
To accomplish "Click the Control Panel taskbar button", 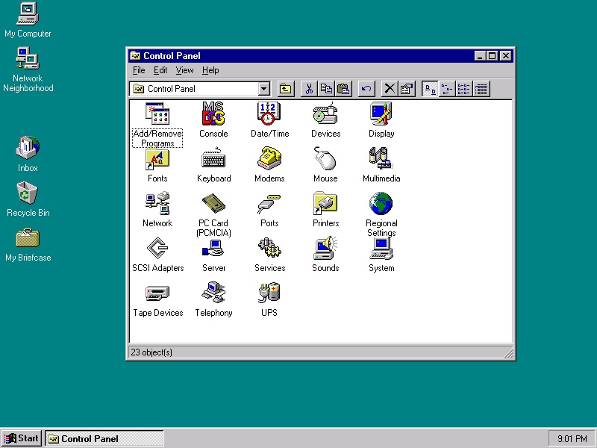I will [103, 438].
